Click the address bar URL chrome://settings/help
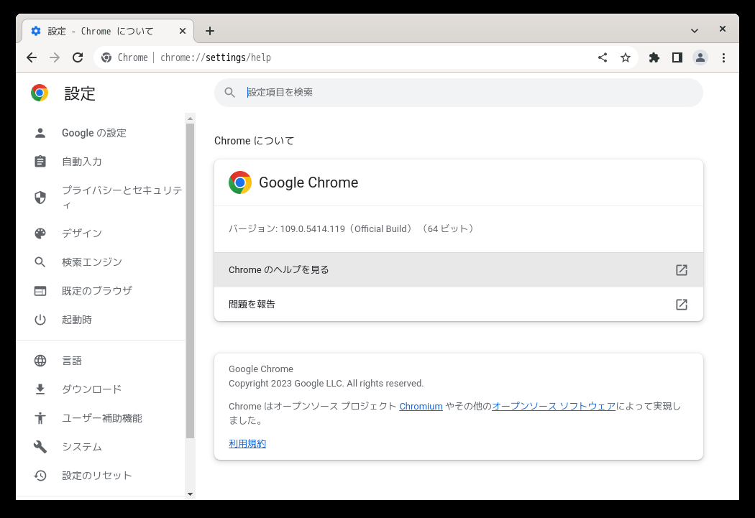755x518 pixels. click(x=216, y=57)
